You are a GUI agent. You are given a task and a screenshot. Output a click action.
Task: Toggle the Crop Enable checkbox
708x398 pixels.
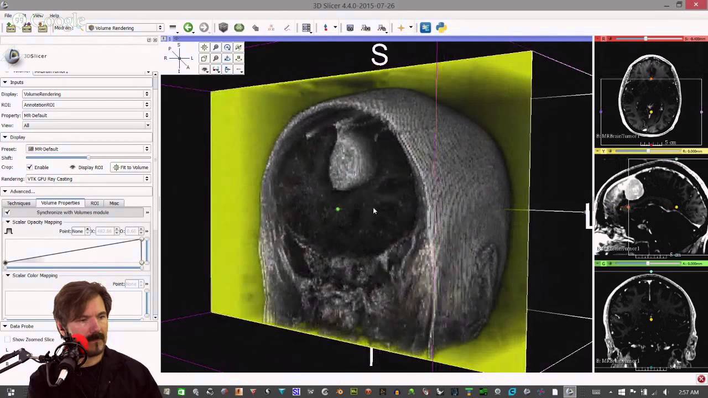click(29, 167)
